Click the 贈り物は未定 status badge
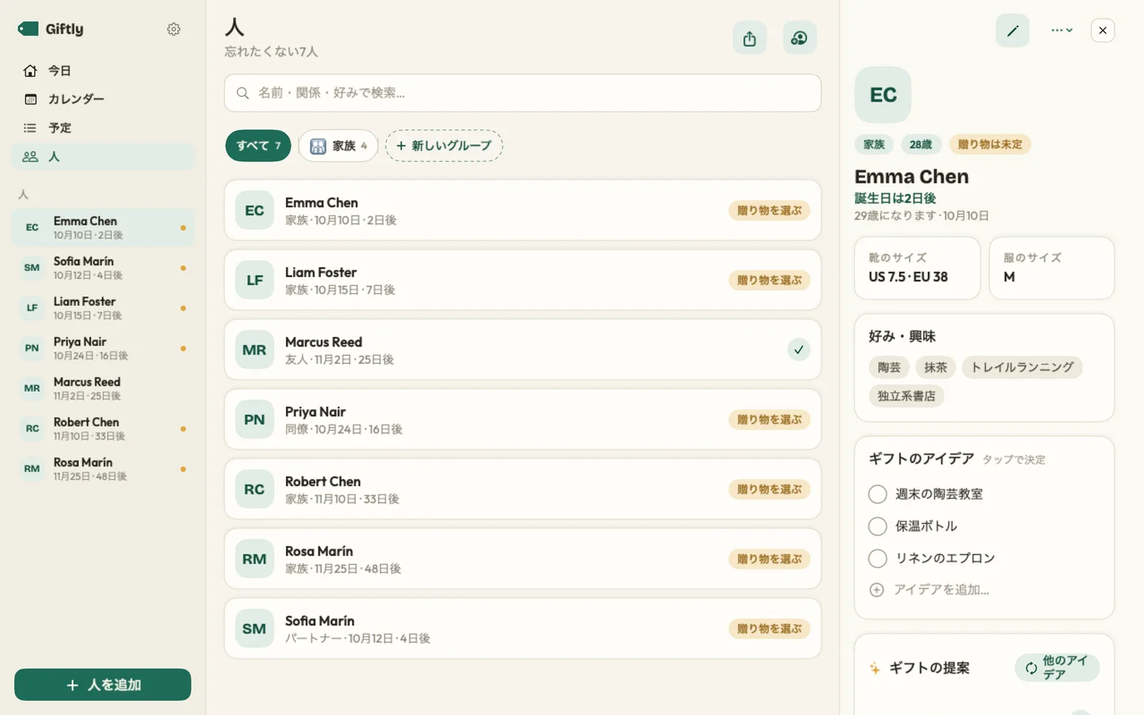 (990, 145)
